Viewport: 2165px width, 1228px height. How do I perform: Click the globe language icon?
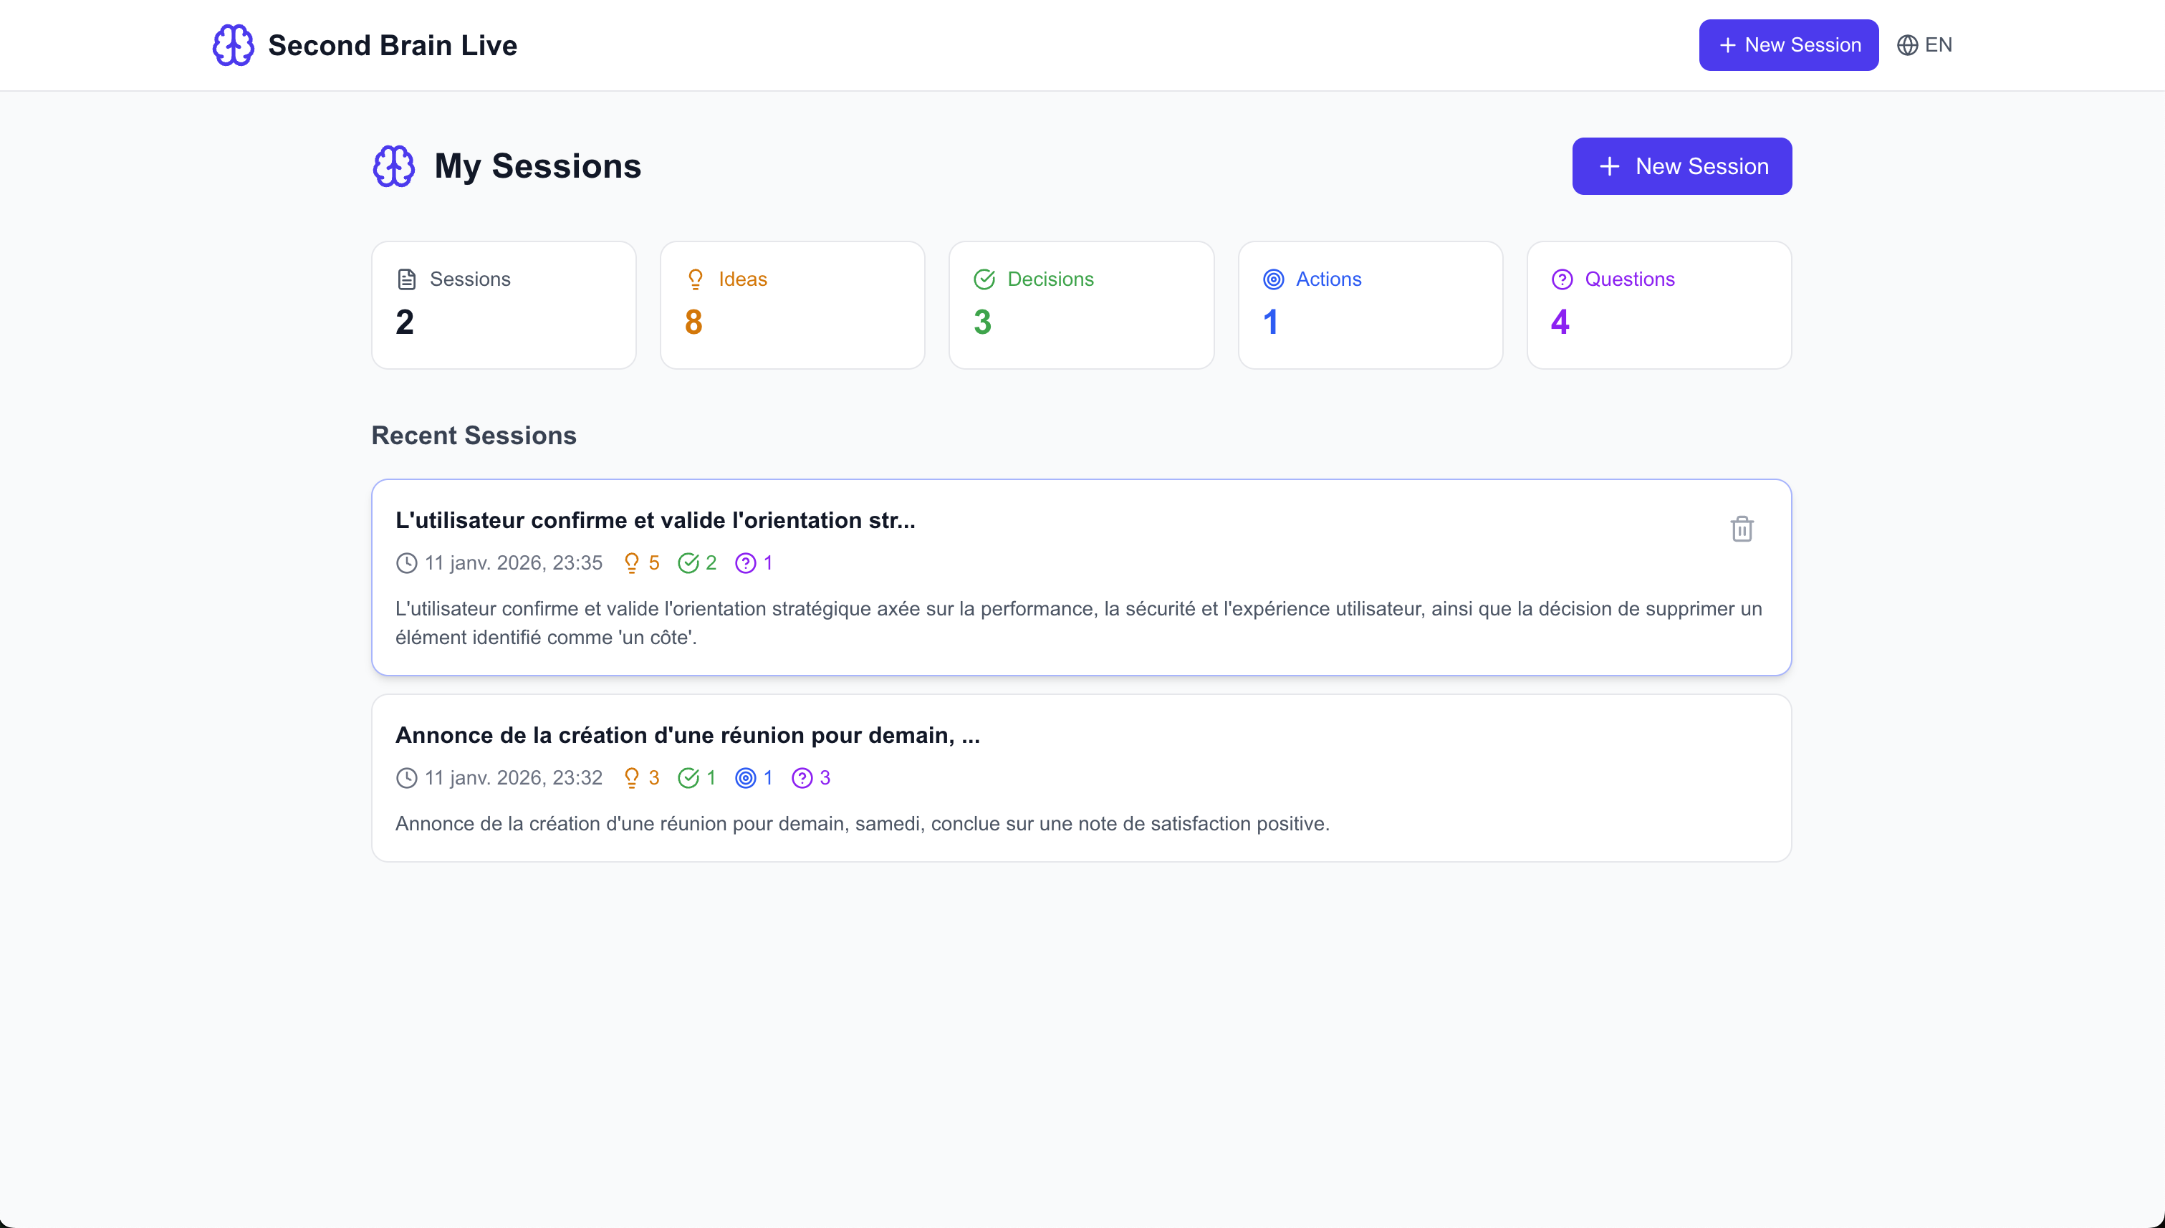[1907, 44]
